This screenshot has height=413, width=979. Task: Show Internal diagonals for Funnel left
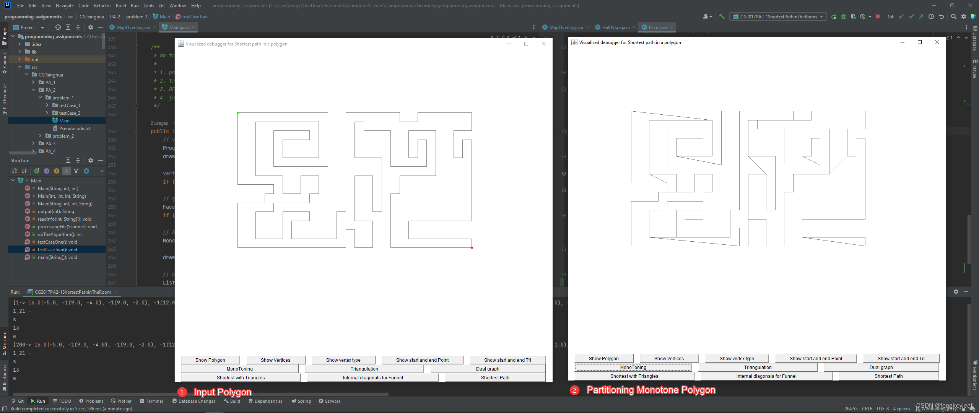tap(373, 377)
